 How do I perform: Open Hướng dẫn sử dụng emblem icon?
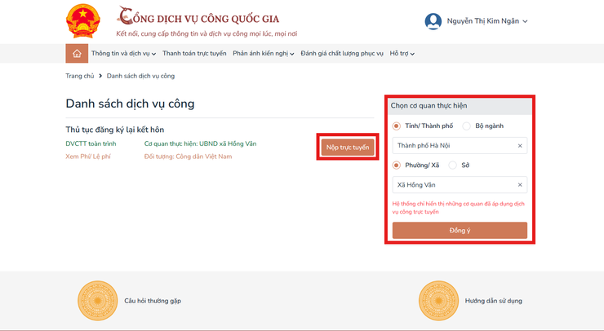pos(438,301)
